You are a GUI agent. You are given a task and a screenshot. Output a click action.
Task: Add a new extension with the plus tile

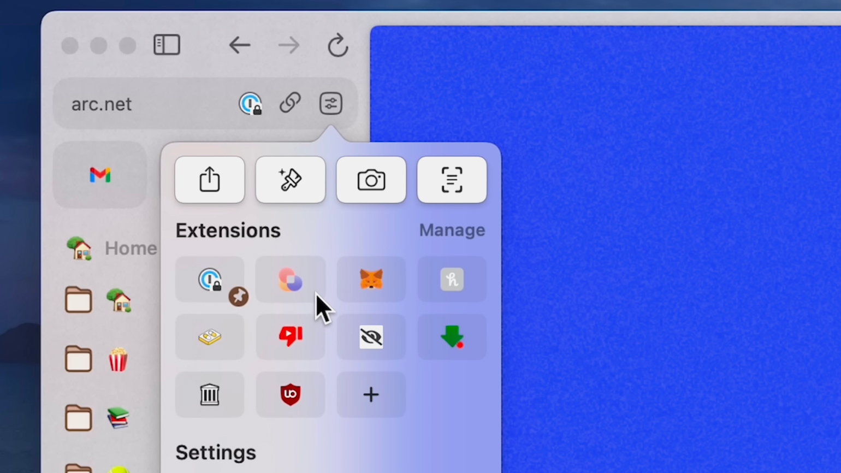pyautogui.click(x=371, y=394)
